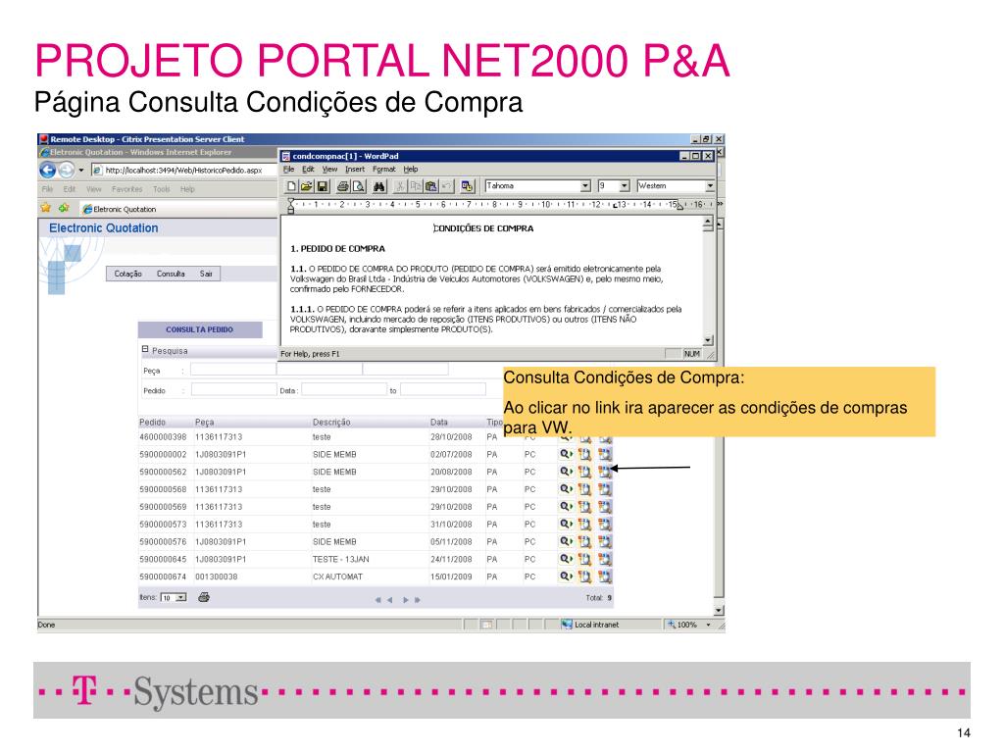Open WordPad Help menu
The height and width of the screenshot is (753, 1004).
coord(411,170)
